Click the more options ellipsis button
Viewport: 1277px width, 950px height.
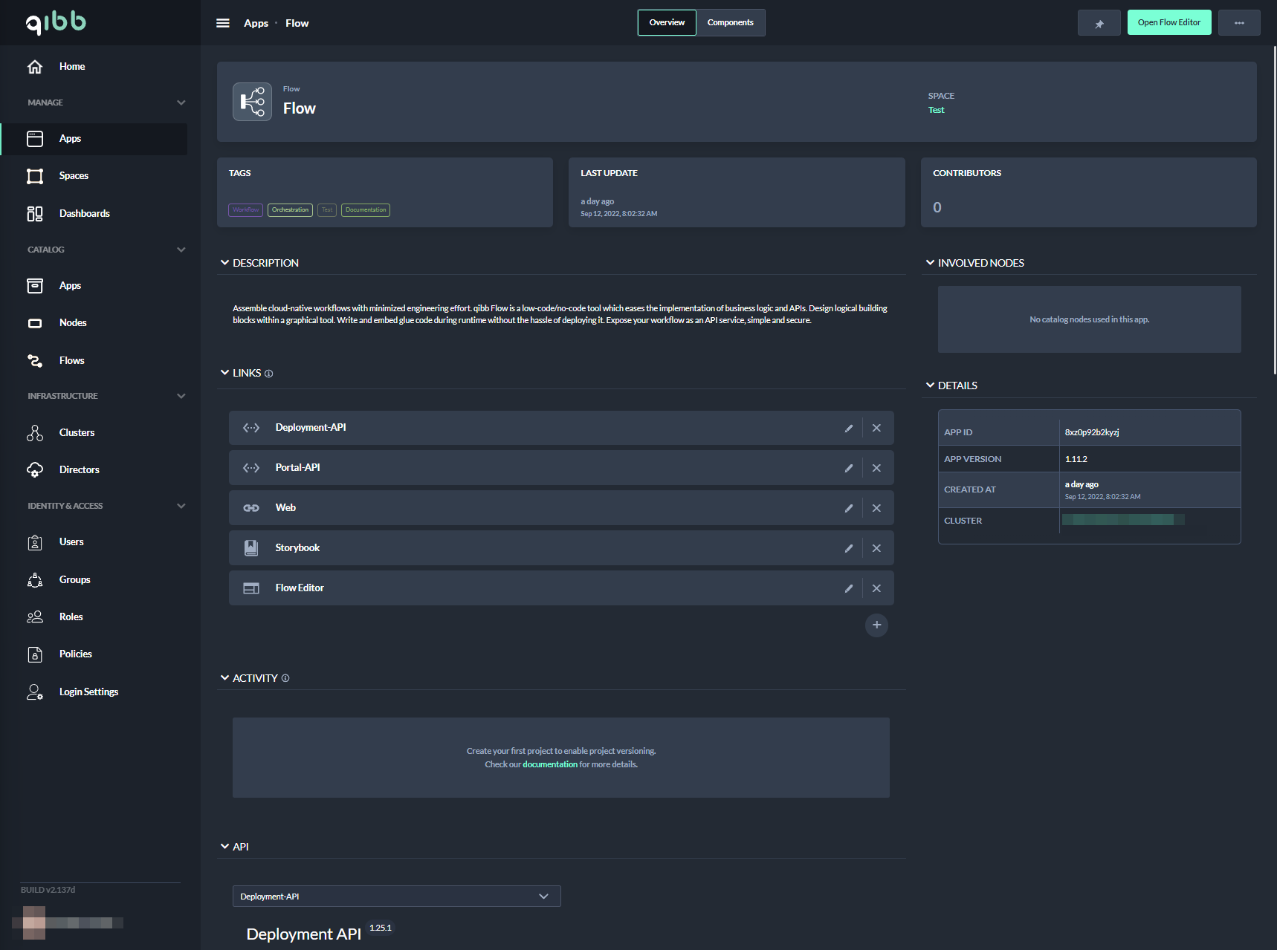[1238, 23]
